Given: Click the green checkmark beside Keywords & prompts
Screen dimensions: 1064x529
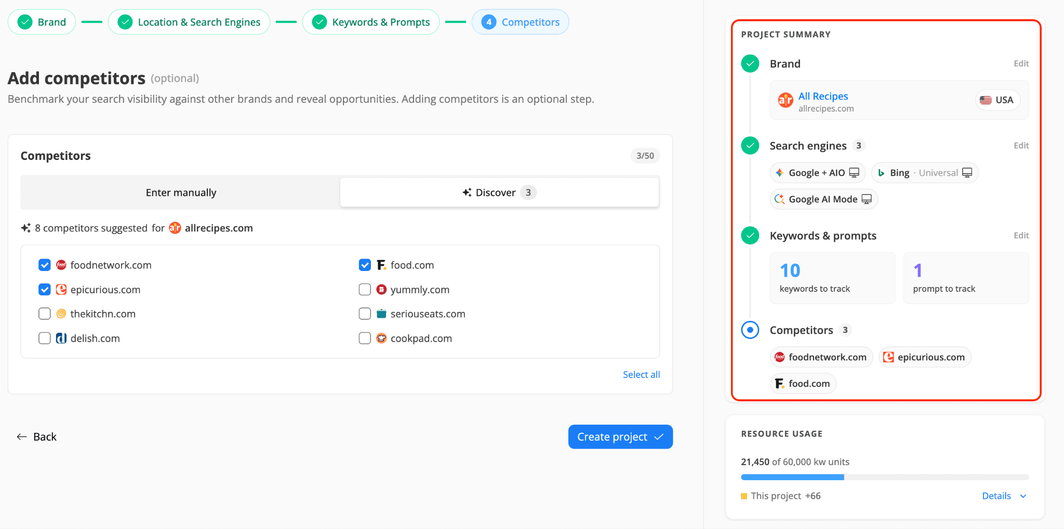Looking at the screenshot, I should pos(750,236).
